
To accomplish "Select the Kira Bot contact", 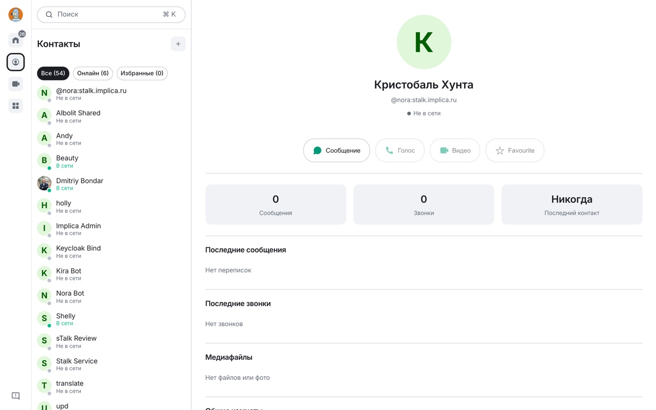I will pos(111,274).
